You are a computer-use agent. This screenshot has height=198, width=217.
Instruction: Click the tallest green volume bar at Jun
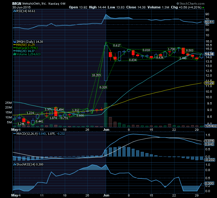pos(106,115)
